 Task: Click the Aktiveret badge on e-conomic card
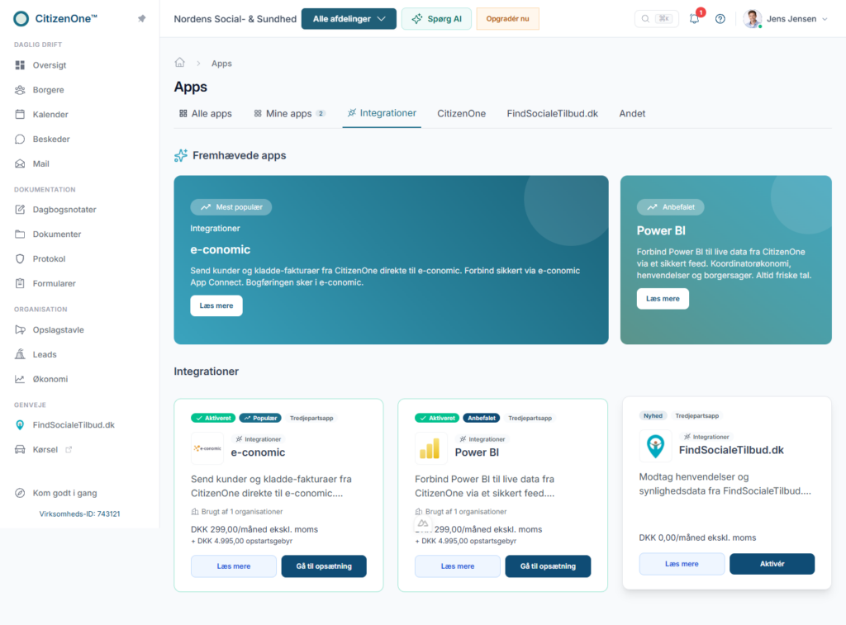point(213,418)
